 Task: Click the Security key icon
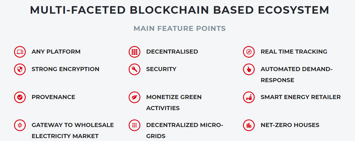coord(135,69)
